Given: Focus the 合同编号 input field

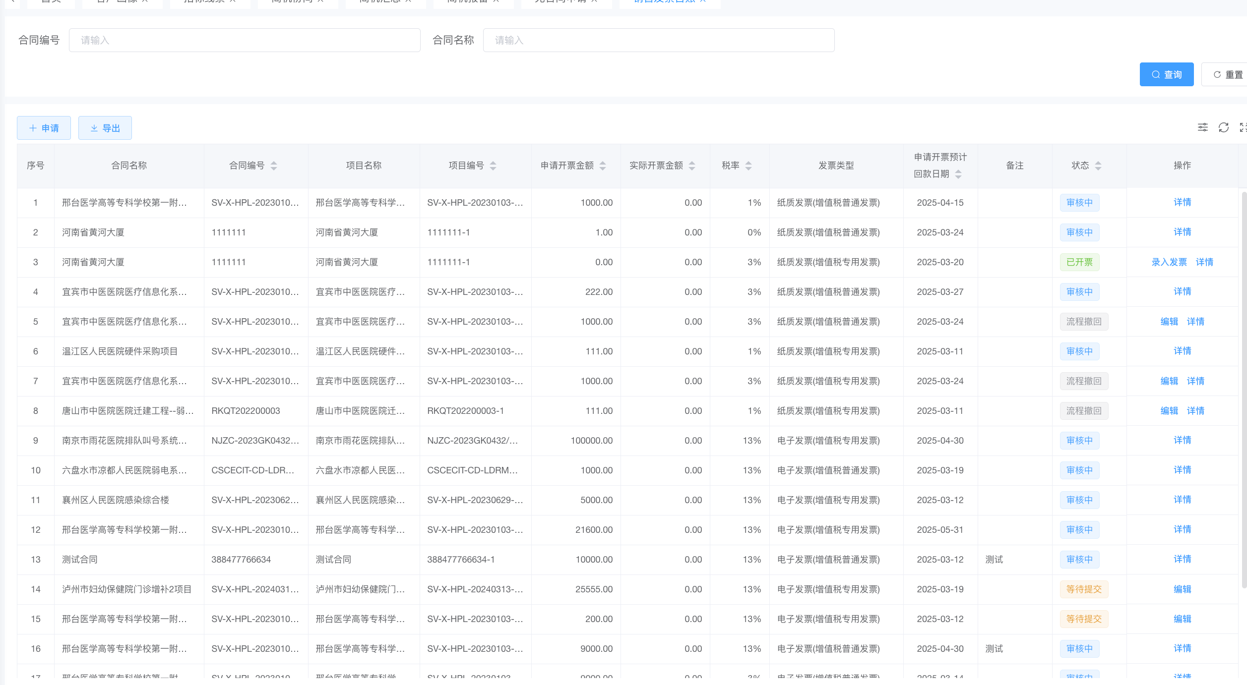Looking at the screenshot, I should [x=245, y=40].
